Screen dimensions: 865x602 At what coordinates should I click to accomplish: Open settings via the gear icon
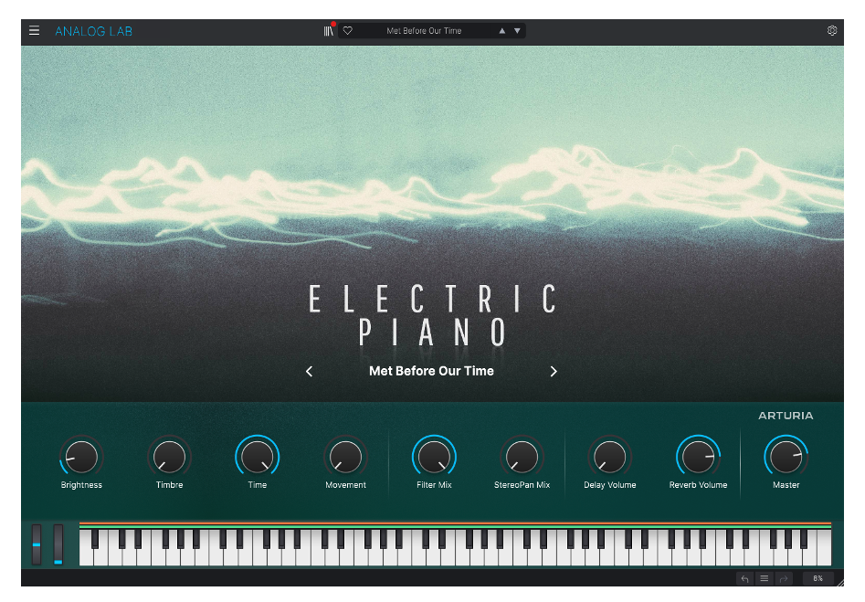(832, 30)
